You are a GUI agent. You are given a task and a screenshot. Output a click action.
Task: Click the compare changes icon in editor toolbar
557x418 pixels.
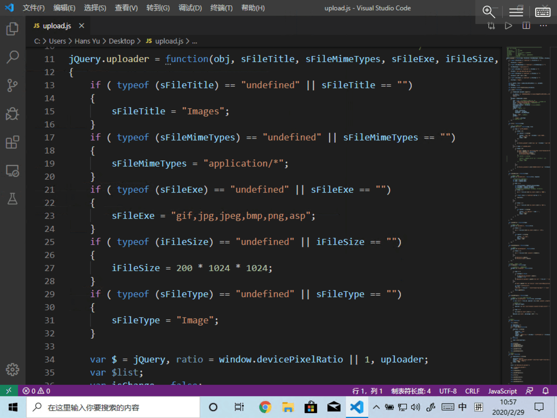pyautogui.click(x=491, y=26)
